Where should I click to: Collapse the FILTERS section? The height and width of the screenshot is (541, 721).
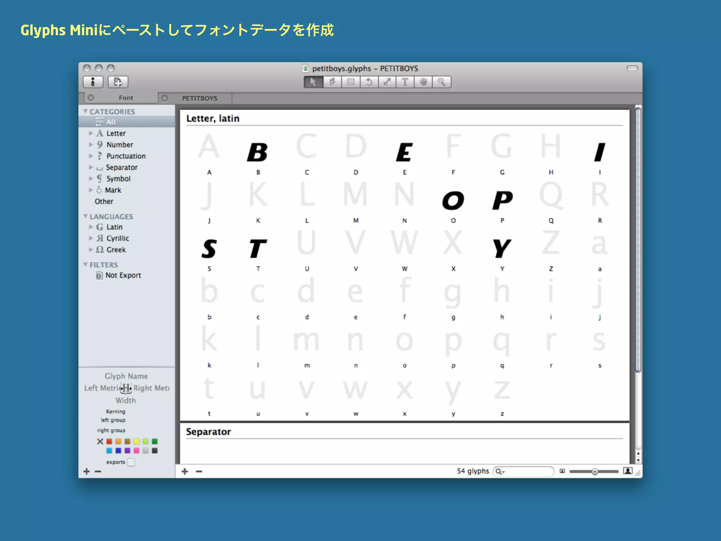(85, 265)
